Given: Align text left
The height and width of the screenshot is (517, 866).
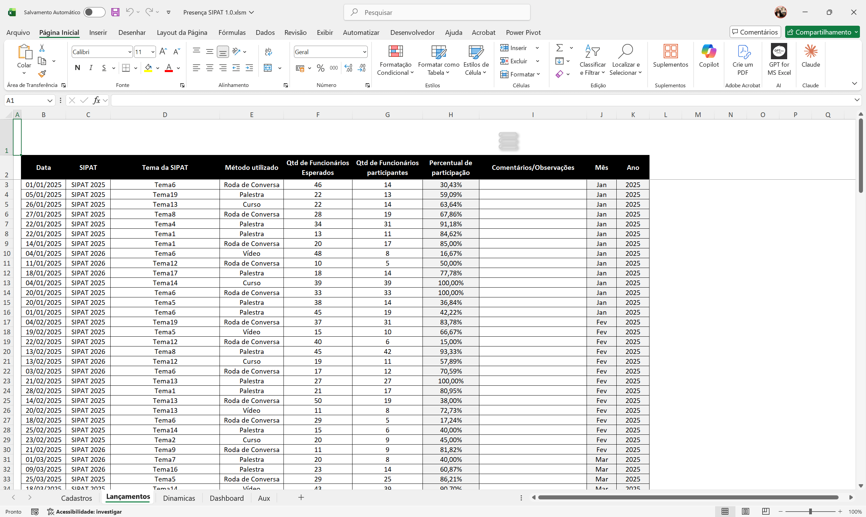Looking at the screenshot, I should (x=197, y=68).
